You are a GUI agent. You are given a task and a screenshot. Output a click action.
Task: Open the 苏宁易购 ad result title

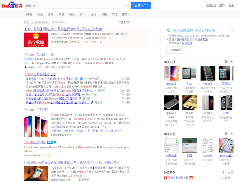pyautogui.click(x=63, y=29)
